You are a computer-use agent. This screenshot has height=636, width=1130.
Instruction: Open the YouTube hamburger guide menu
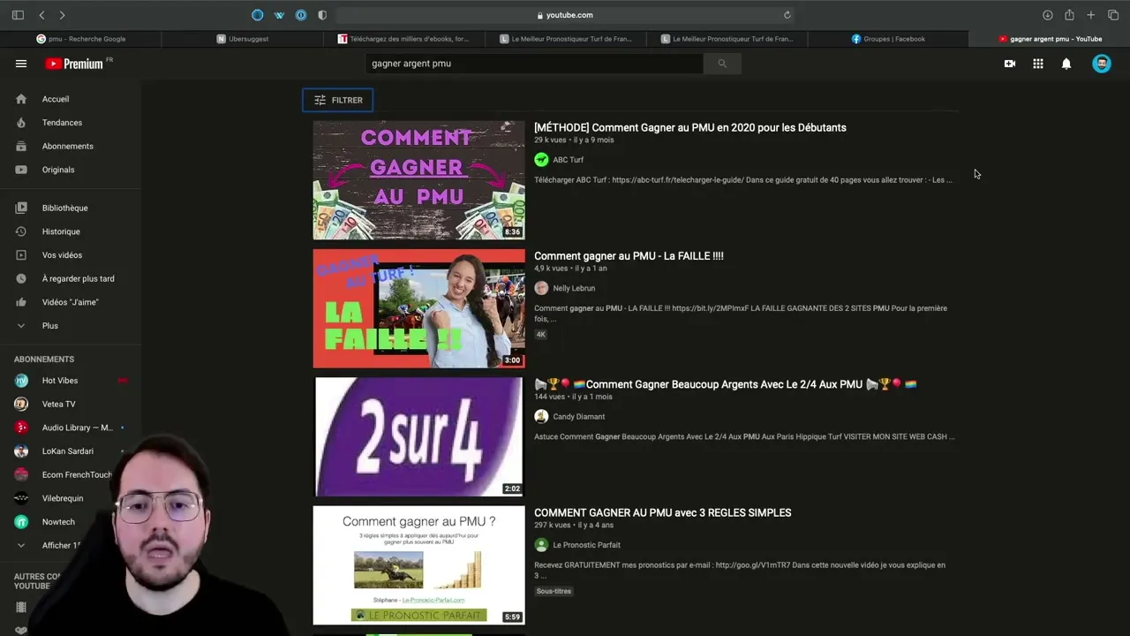click(x=21, y=64)
